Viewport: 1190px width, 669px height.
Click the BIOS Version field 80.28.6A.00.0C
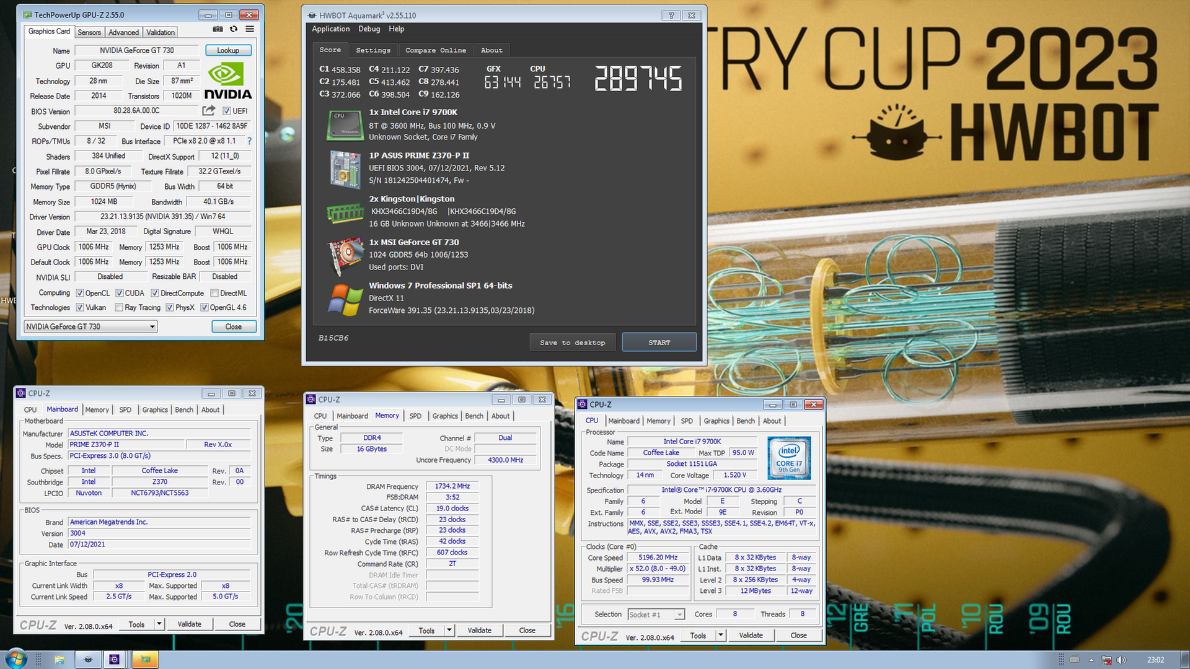[x=137, y=111]
